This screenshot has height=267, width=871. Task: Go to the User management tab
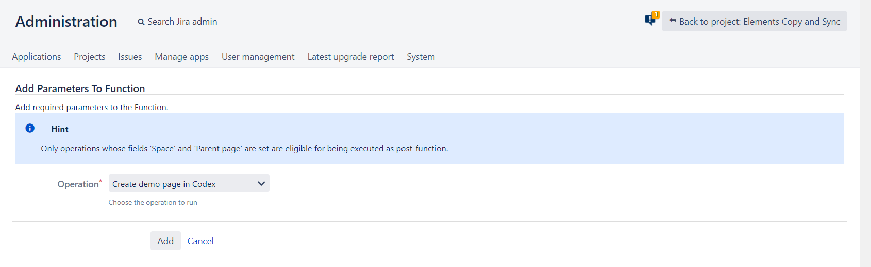tap(258, 57)
